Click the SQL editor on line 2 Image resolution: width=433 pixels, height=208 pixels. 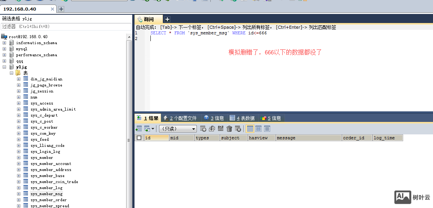tap(291, 39)
